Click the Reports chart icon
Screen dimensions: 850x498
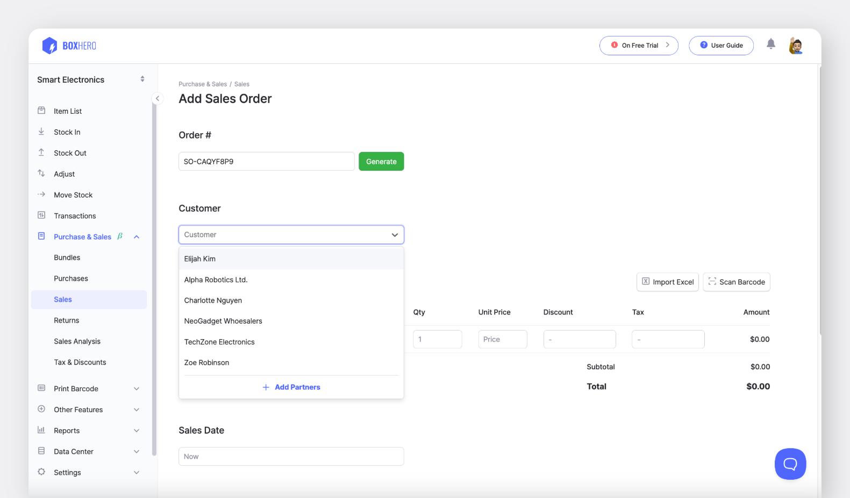pyautogui.click(x=41, y=430)
